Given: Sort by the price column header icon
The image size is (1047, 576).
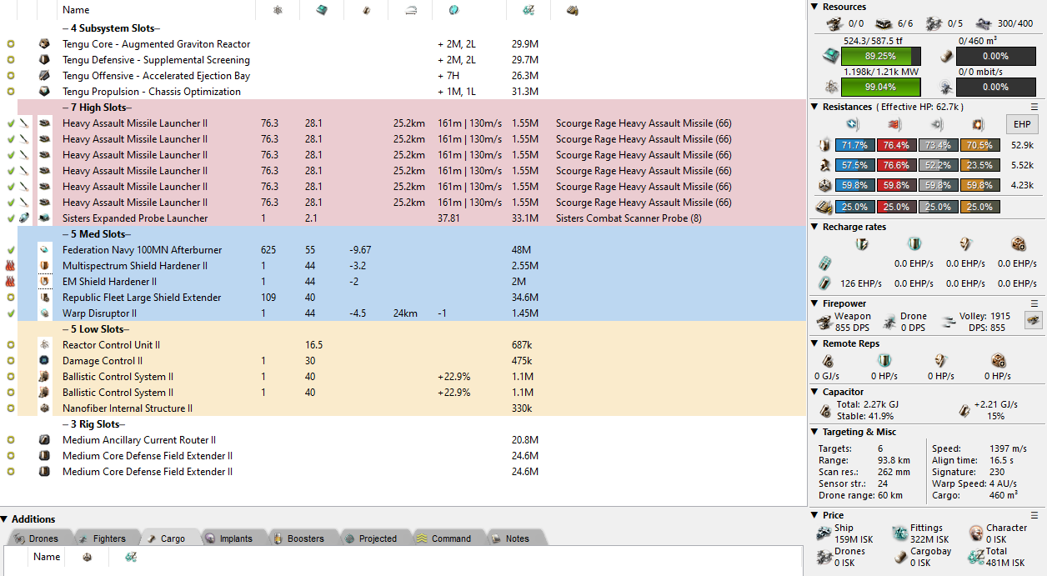Looking at the screenshot, I should [528, 10].
